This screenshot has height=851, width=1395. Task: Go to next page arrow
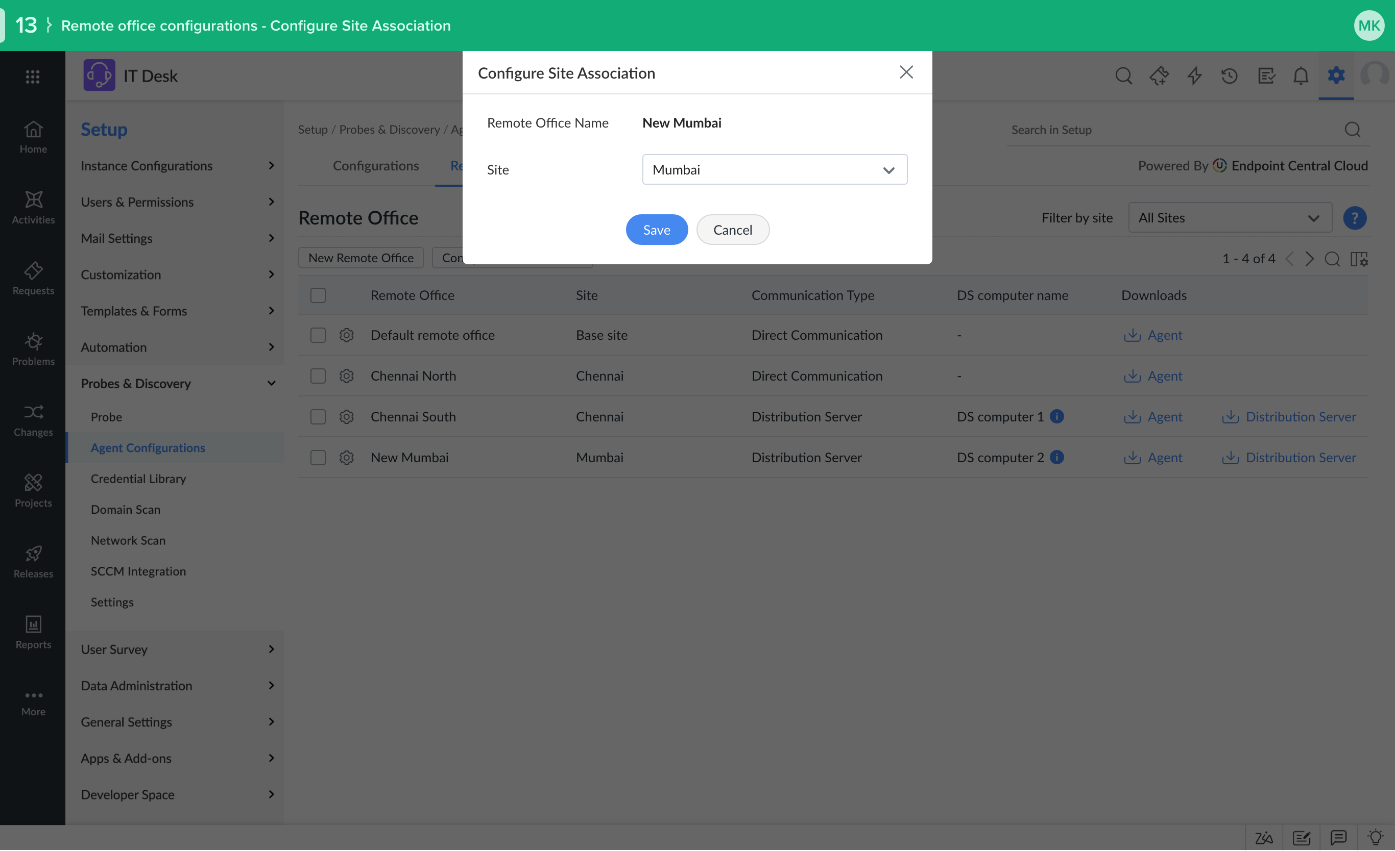tap(1310, 259)
